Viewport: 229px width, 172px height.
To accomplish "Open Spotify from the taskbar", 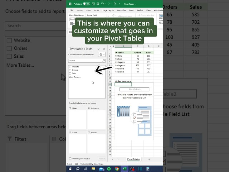I will pyautogui.click(x=109, y=169).
